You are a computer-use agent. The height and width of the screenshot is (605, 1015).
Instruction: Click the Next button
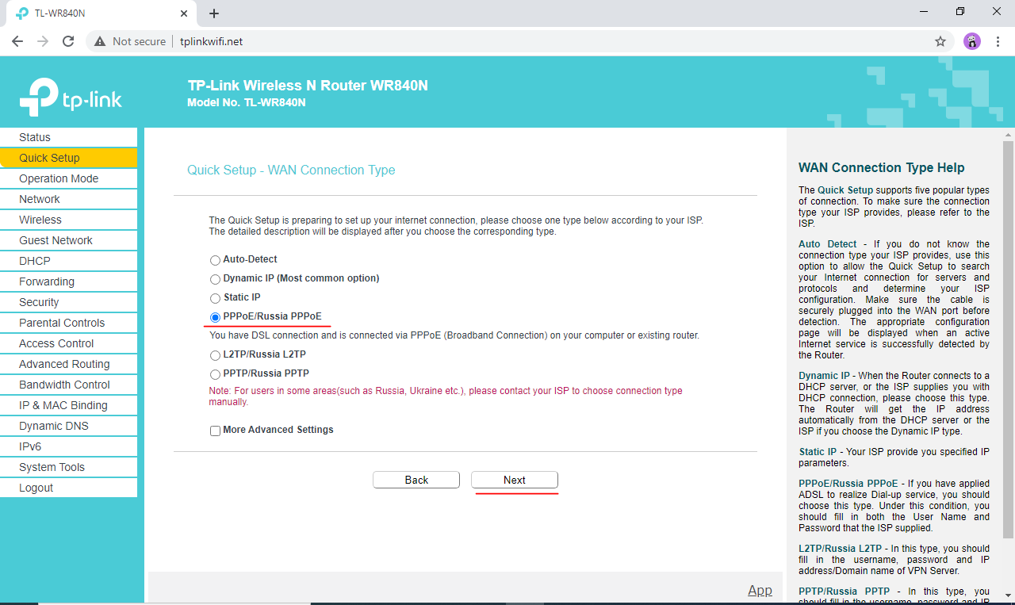[515, 480]
